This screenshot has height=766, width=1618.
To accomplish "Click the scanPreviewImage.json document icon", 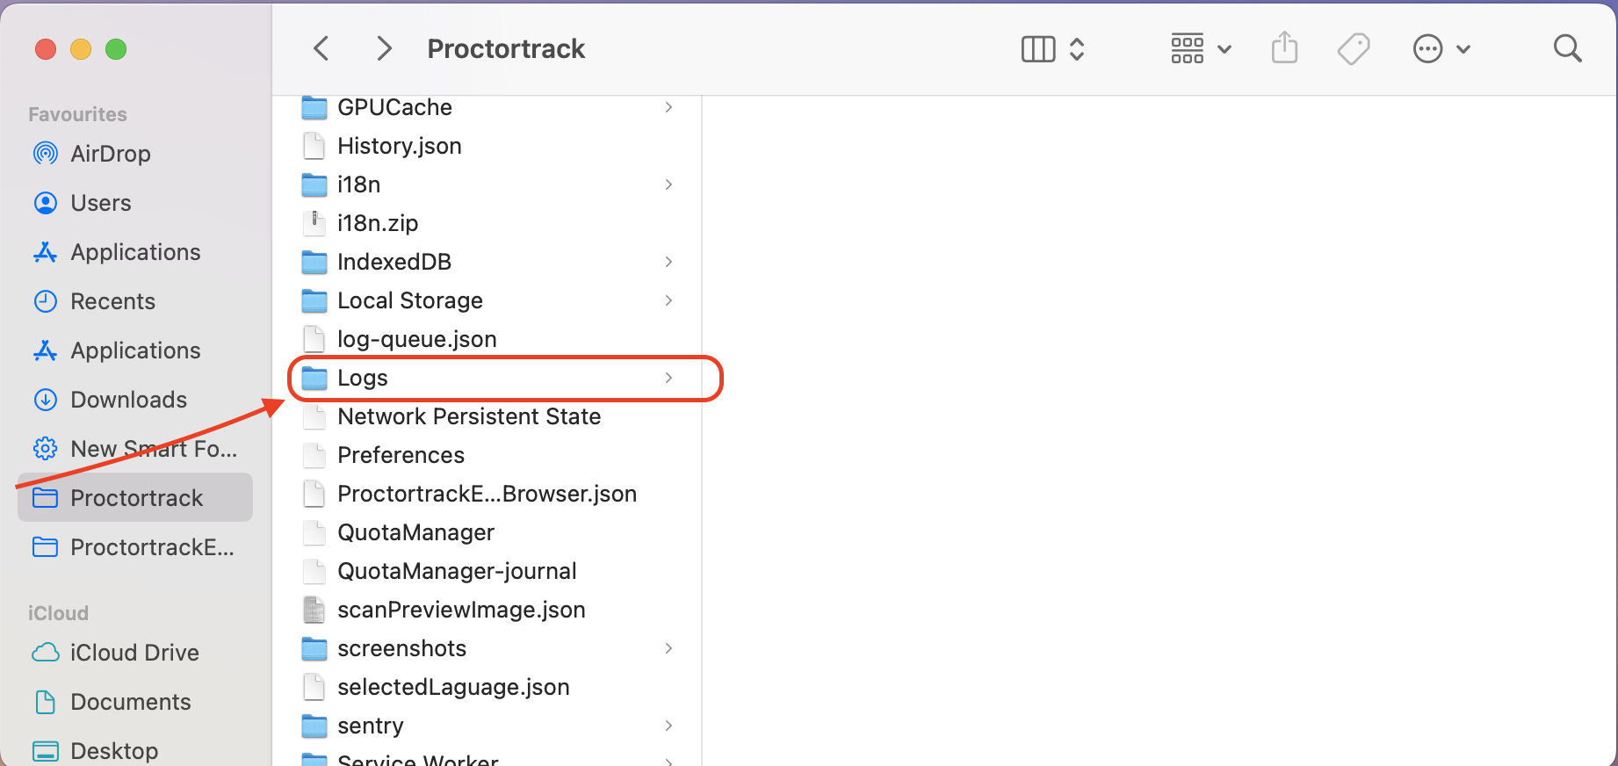I will coord(314,610).
